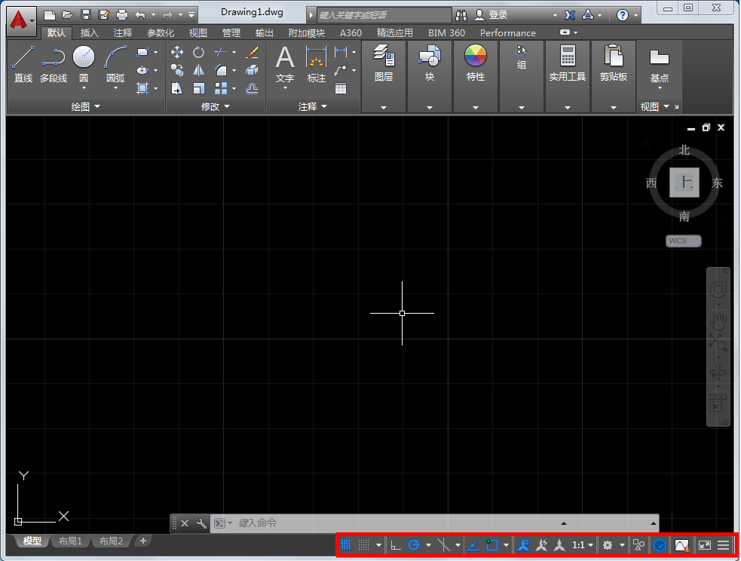Open the 布局1 layout tab
741x561 pixels.
point(70,541)
